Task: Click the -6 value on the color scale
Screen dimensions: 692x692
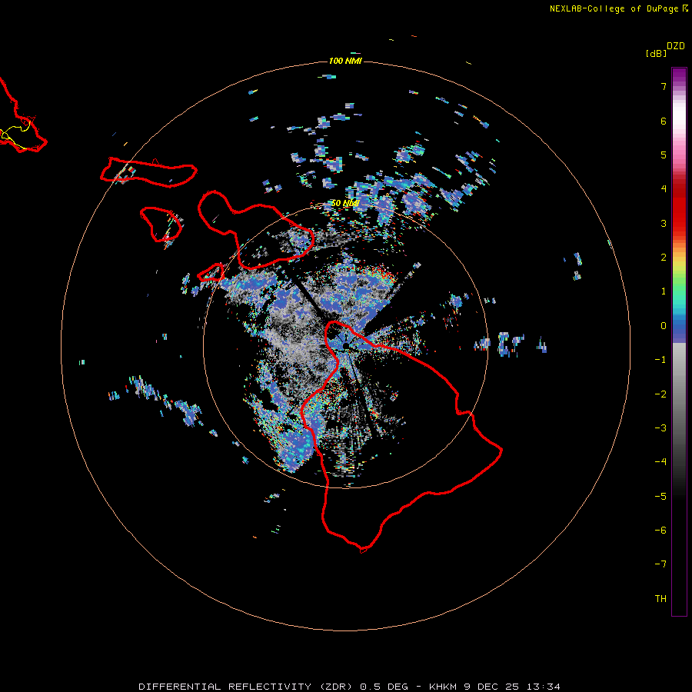Action: point(660,531)
